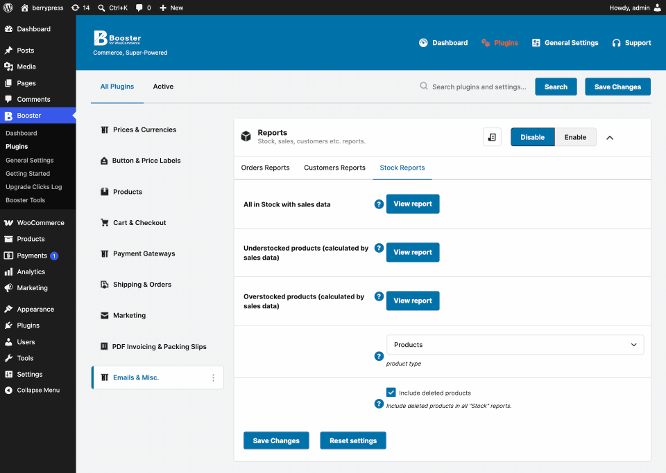666x473 pixels.
Task: Collapse the Reports panel chevron
Action: click(x=610, y=137)
